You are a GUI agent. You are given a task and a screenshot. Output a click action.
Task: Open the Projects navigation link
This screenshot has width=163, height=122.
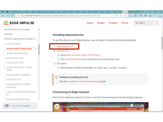click(113, 23)
